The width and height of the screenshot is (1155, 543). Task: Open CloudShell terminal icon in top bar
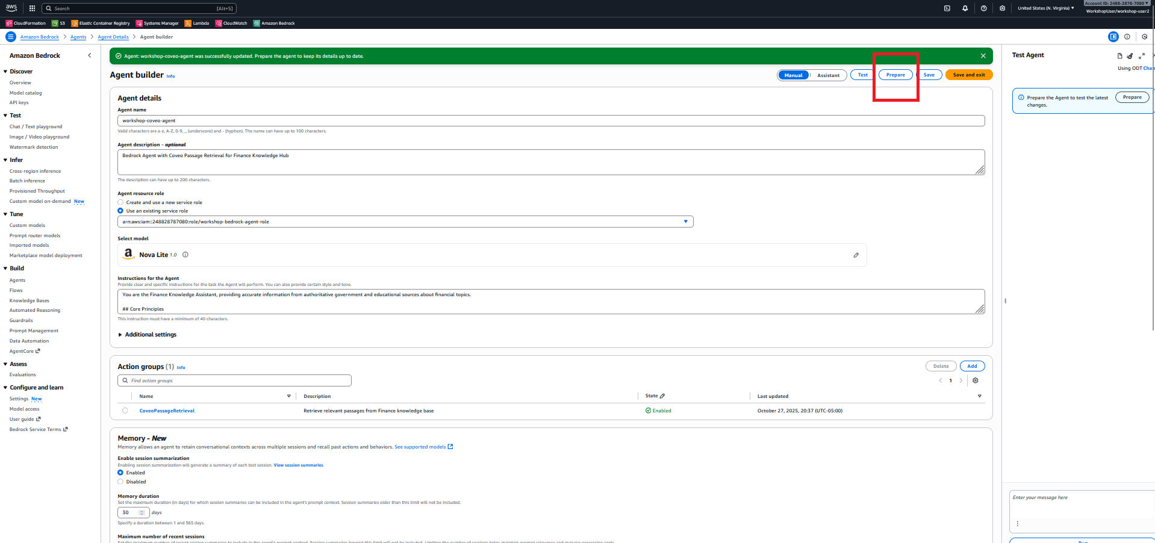pos(947,8)
